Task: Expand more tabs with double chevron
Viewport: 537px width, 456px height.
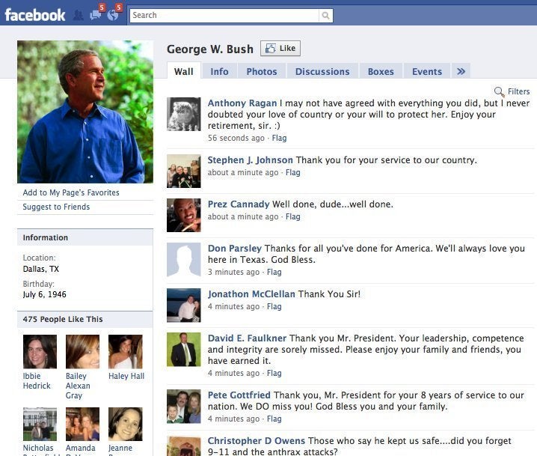Action: (x=461, y=71)
